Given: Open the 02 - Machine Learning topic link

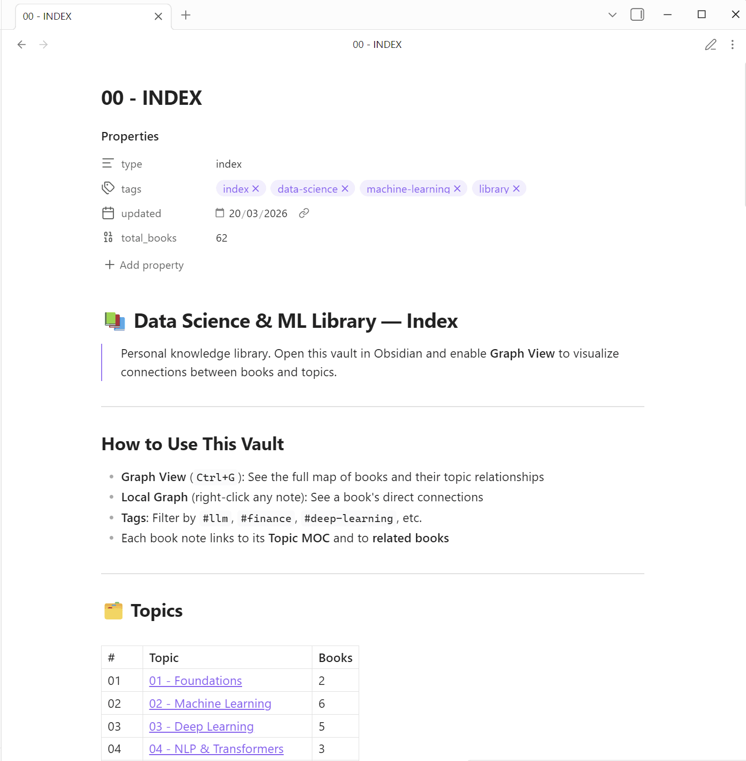Looking at the screenshot, I should (210, 703).
